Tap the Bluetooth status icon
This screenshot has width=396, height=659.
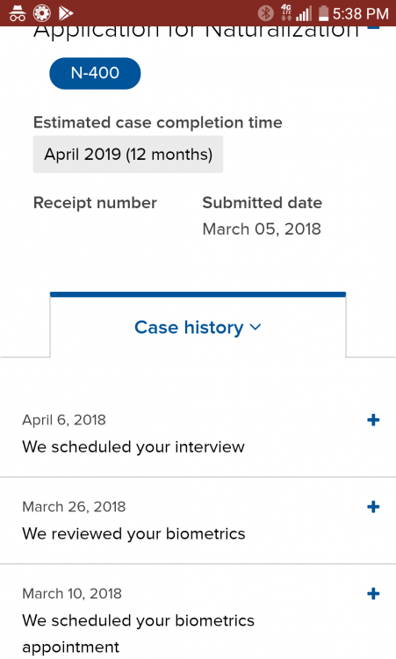265,13
